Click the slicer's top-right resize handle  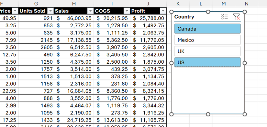(245, 12)
